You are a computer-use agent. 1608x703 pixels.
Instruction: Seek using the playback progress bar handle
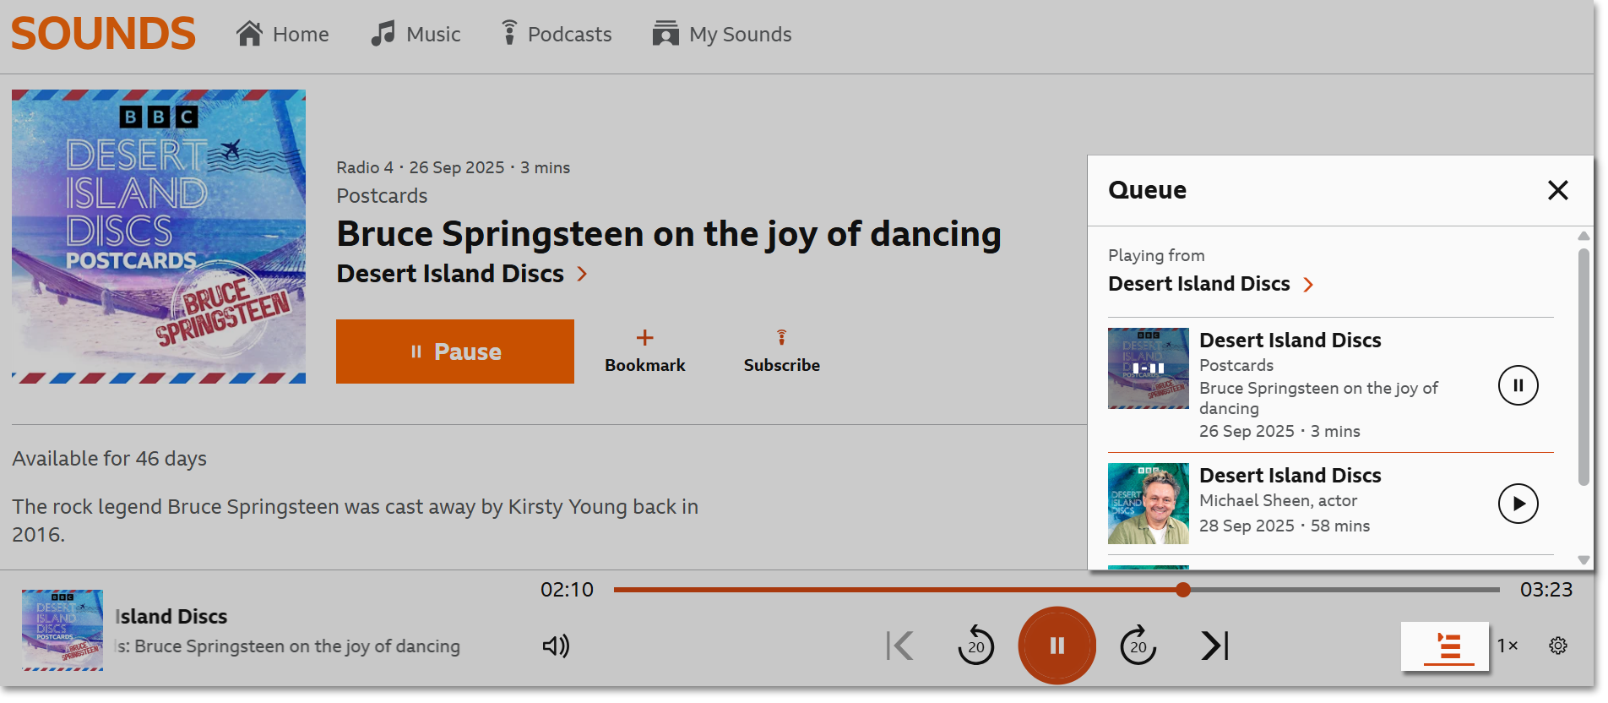(x=1183, y=590)
